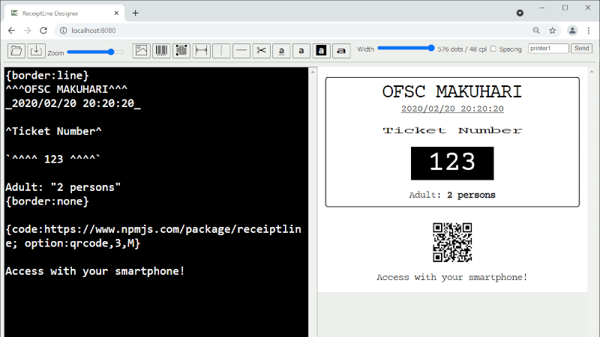Adjust the Width slider handle
The image size is (600, 337).
(431, 48)
